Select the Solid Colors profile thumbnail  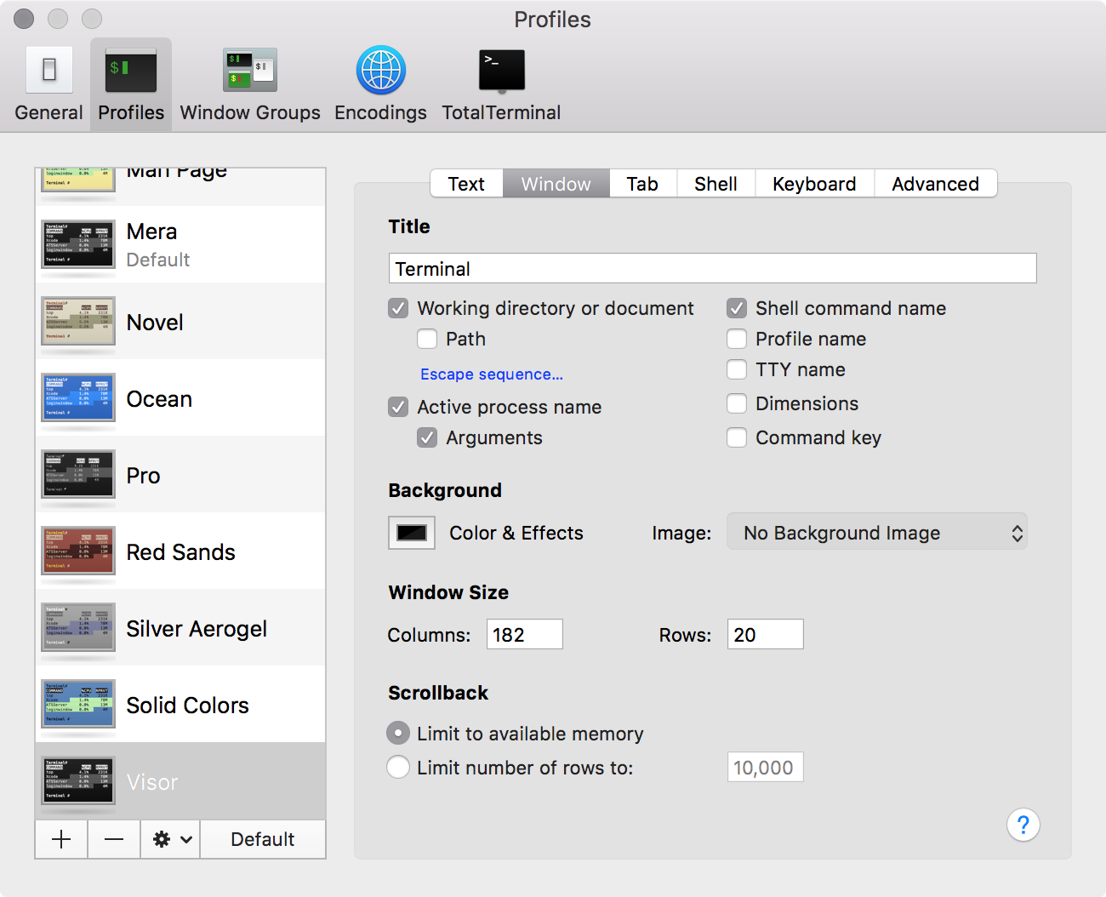[x=78, y=704]
